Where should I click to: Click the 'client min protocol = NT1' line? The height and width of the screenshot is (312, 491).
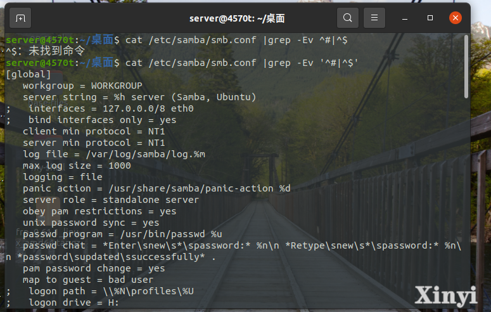[x=94, y=131]
